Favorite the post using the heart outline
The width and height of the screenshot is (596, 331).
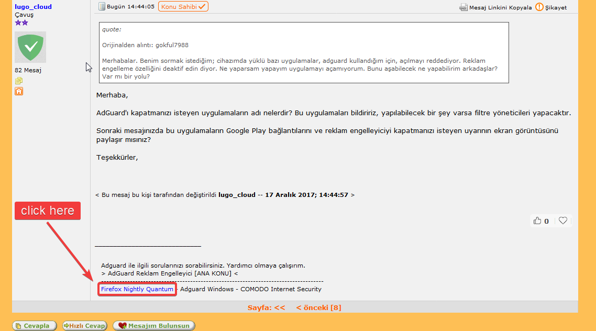click(x=563, y=220)
